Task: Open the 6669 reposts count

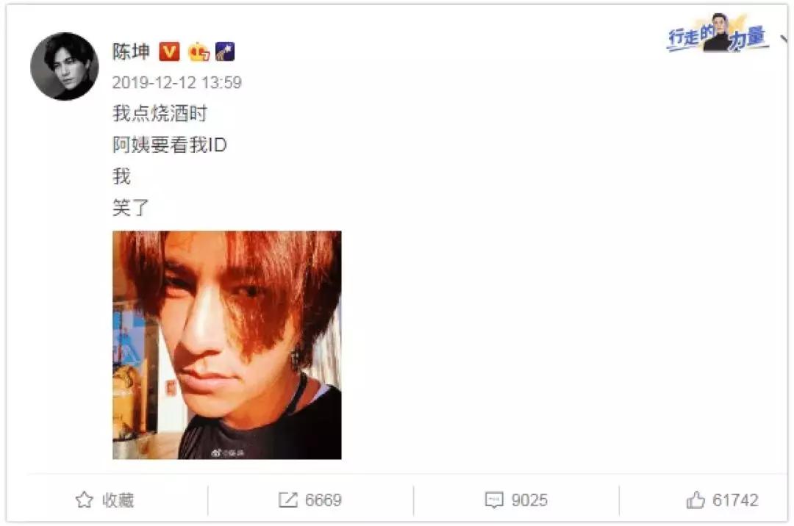Action: [323, 500]
